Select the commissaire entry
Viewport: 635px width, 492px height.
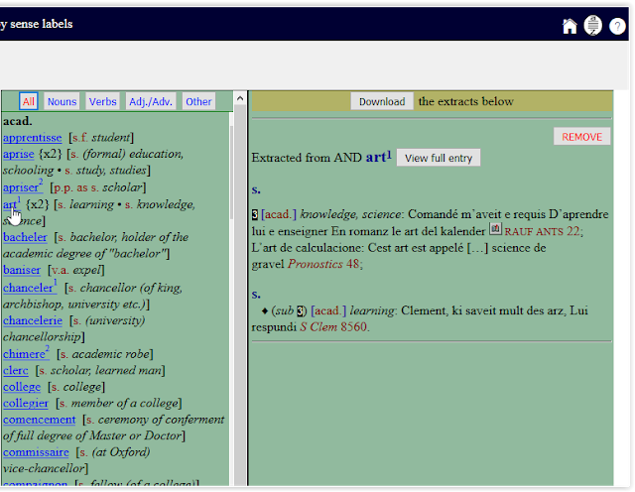[x=36, y=451]
